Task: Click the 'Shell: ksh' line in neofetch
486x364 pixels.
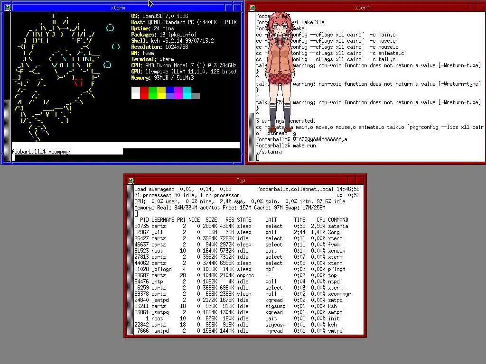Action: [x=172, y=41]
